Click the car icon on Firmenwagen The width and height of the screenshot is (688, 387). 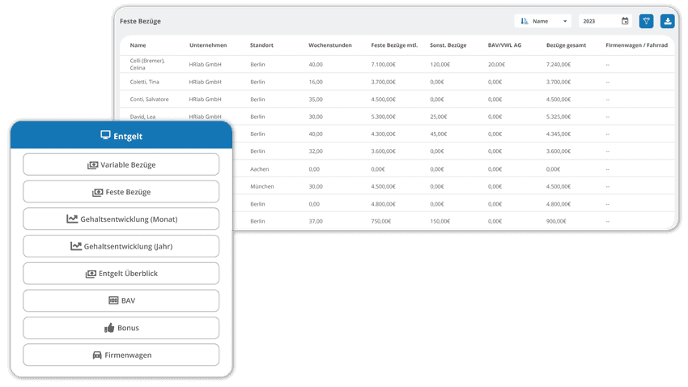coord(97,355)
